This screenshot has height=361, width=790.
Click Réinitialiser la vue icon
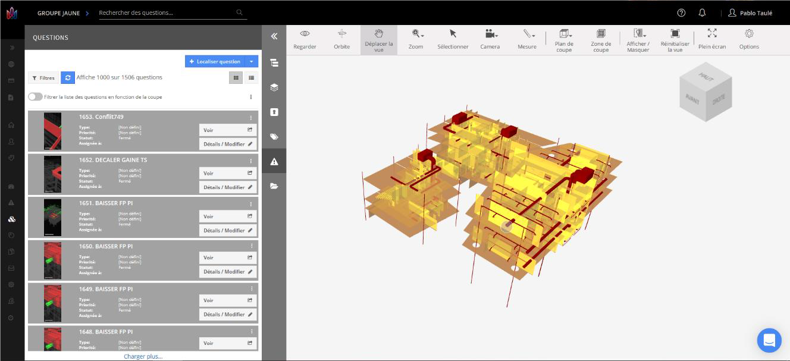coord(675,39)
